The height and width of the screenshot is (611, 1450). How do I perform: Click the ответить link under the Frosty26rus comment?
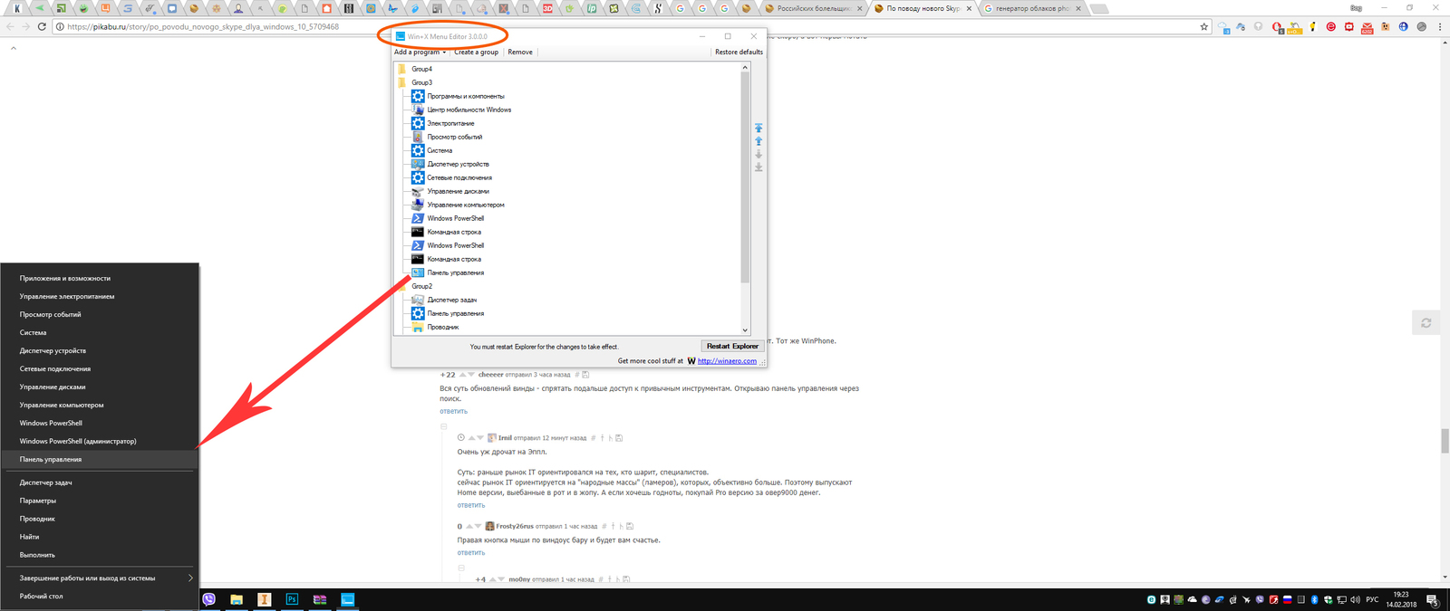point(471,552)
